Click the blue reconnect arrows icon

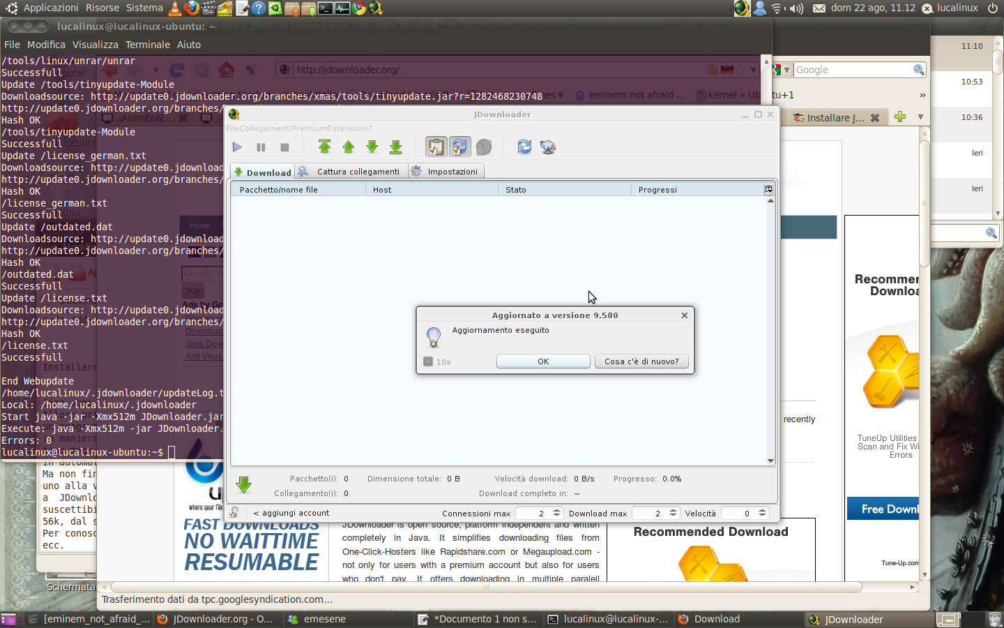[524, 147]
